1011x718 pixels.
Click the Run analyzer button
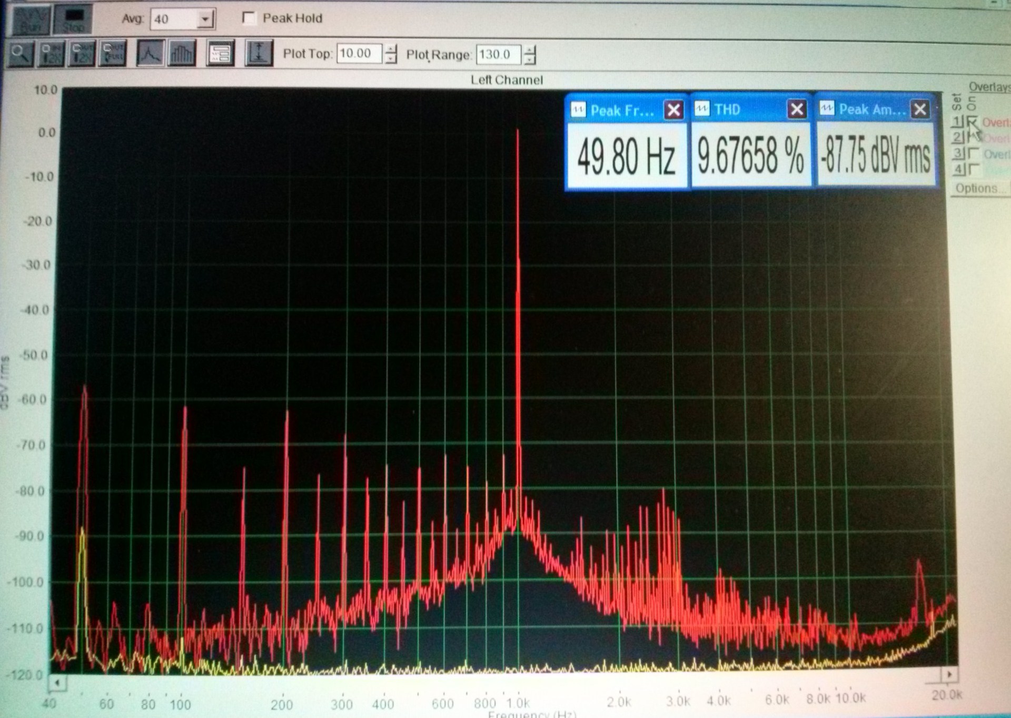pos(32,20)
